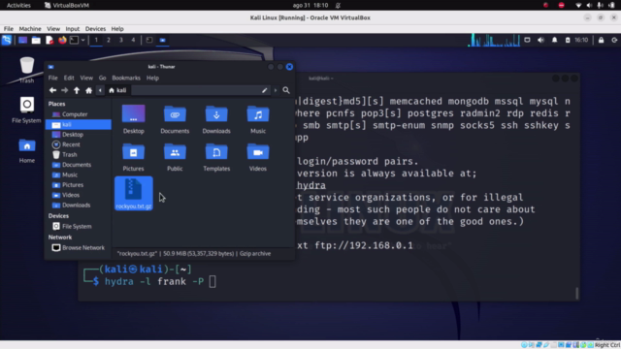Open VirtualBox Devices menu
621x349 pixels.
(x=95, y=29)
